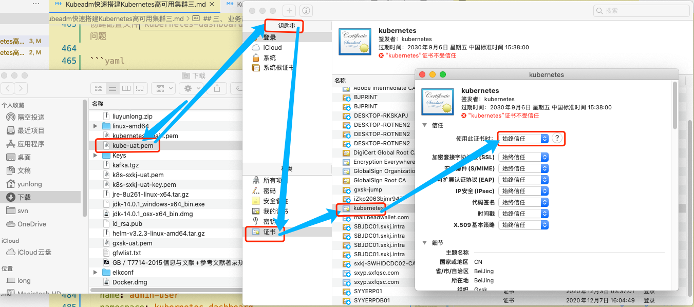694x307 pixels.
Task: Click the add (+) button in Keychain toolbar
Action: point(289,11)
